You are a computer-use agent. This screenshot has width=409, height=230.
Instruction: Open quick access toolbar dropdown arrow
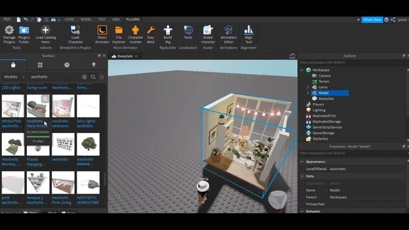(x=59, y=20)
